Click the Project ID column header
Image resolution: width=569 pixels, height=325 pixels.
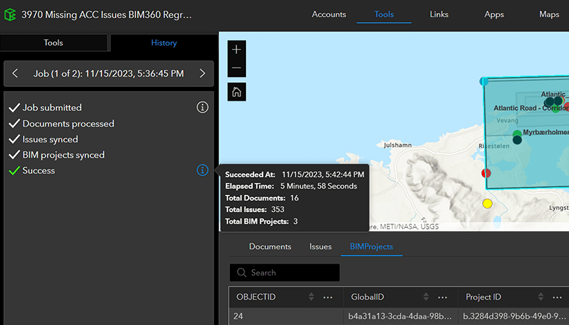tap(483, 297)
